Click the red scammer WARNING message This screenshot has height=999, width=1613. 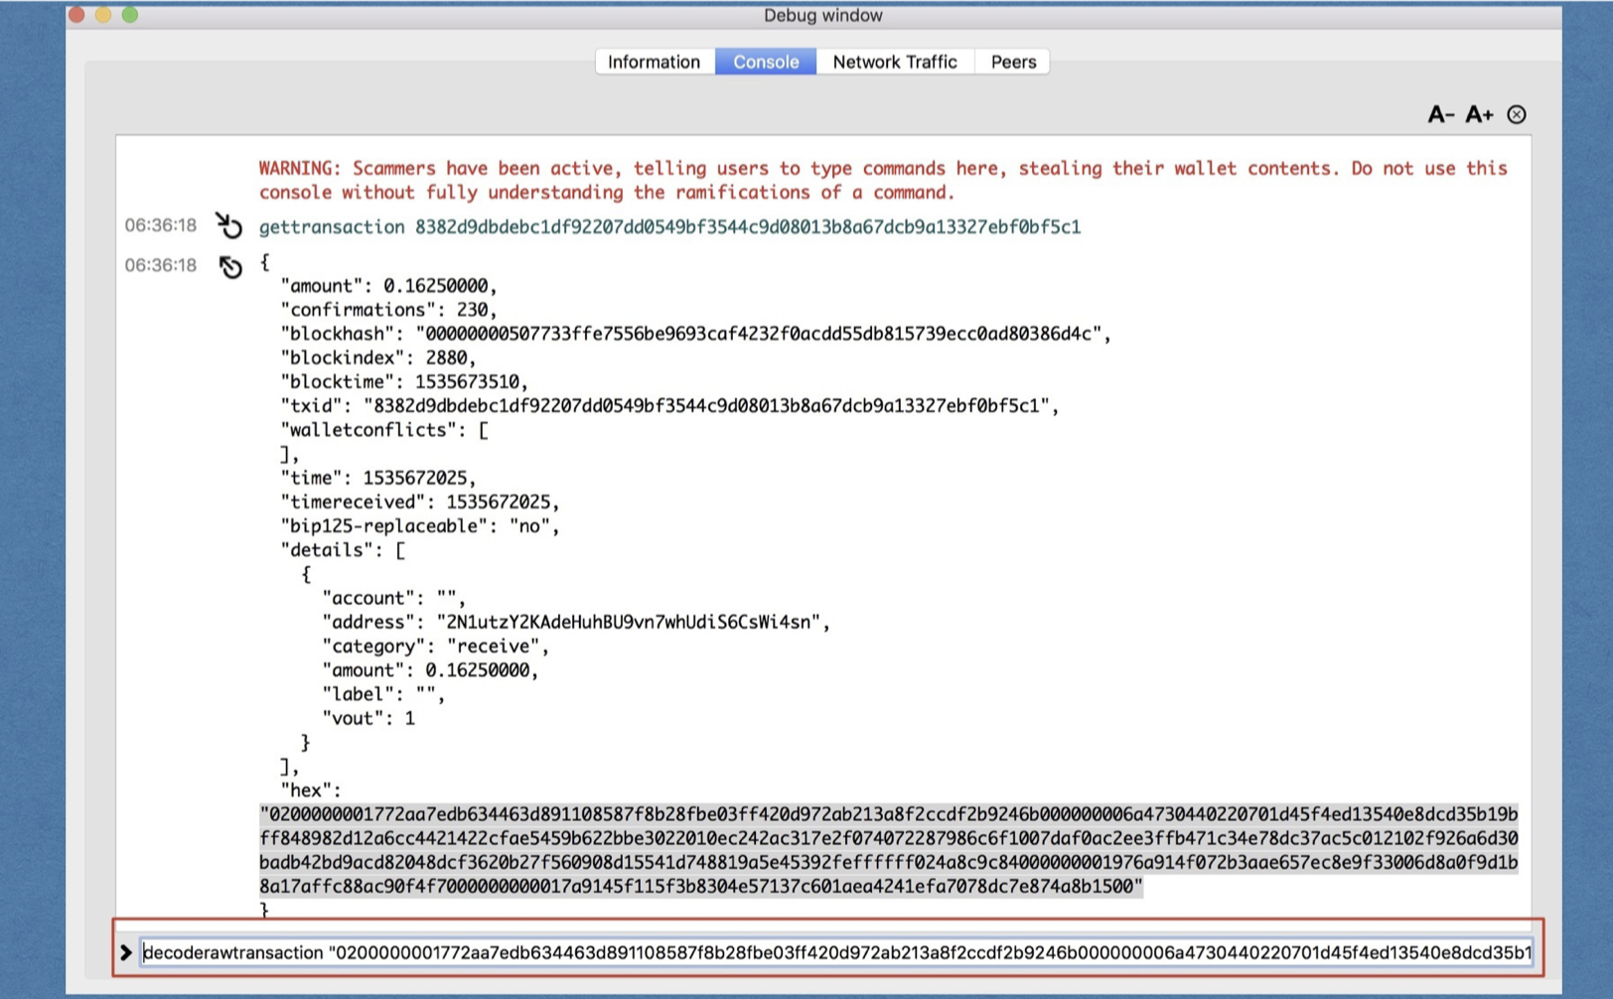point(884,180)
